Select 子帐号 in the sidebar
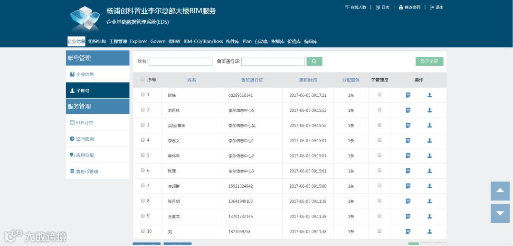 97,91
